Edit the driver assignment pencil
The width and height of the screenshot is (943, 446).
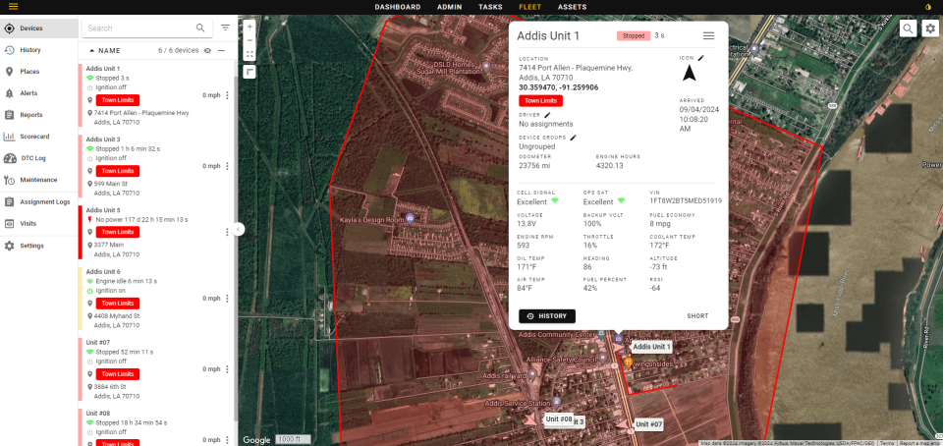pos(547,115)
